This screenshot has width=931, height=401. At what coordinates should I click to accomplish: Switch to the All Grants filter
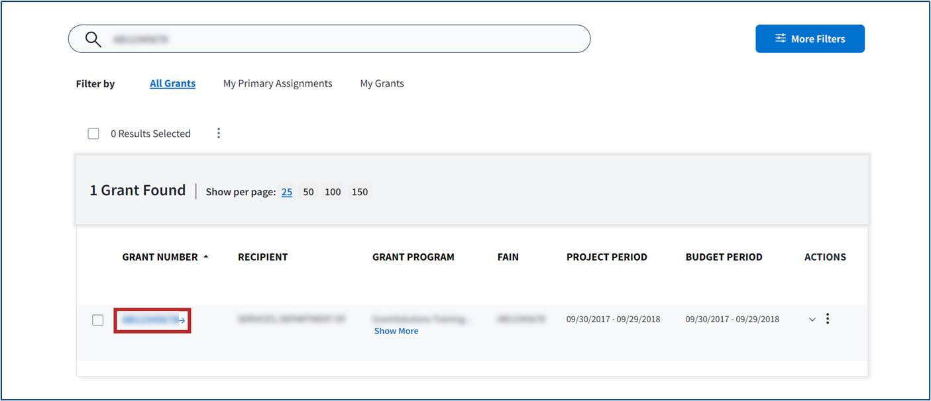172,83
